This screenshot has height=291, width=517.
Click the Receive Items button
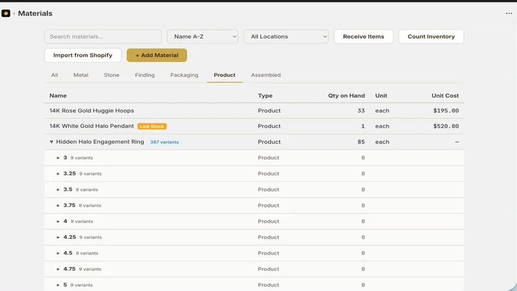(x=363, y=37)
